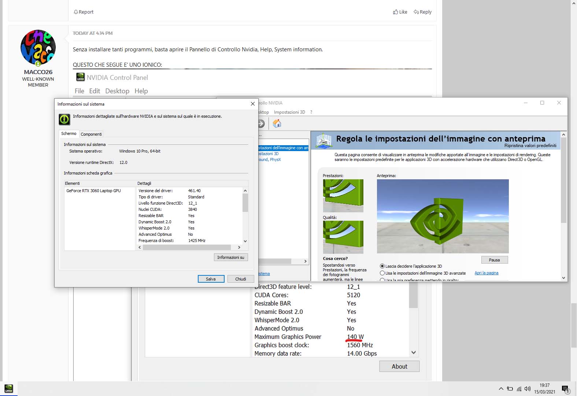Screen dimensions: 577x396
Task: Click the Chiudi button
Action: (241, 279)
